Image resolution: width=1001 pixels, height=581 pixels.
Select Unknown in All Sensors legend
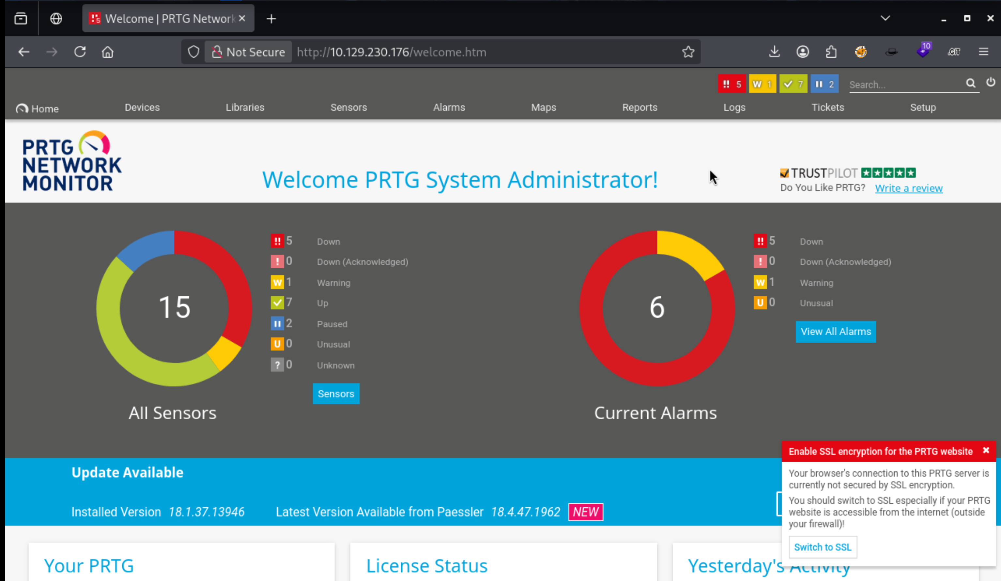point(335,365)
